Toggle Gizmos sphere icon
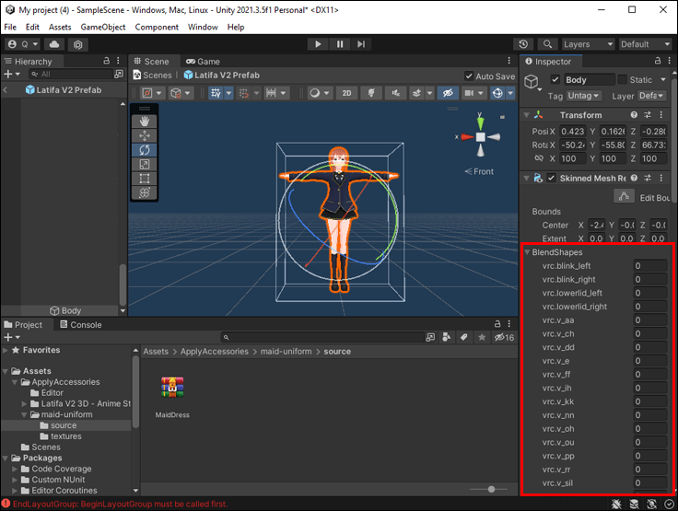Screen dimensions: 678x511 (497, 93)
